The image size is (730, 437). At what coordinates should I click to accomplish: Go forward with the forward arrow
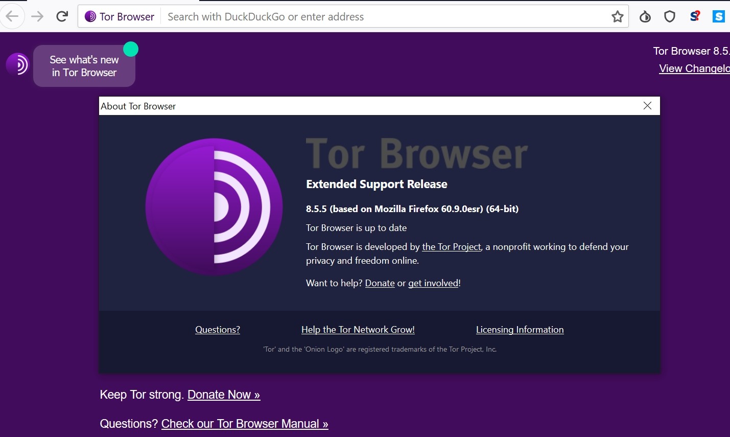point(37,16)
